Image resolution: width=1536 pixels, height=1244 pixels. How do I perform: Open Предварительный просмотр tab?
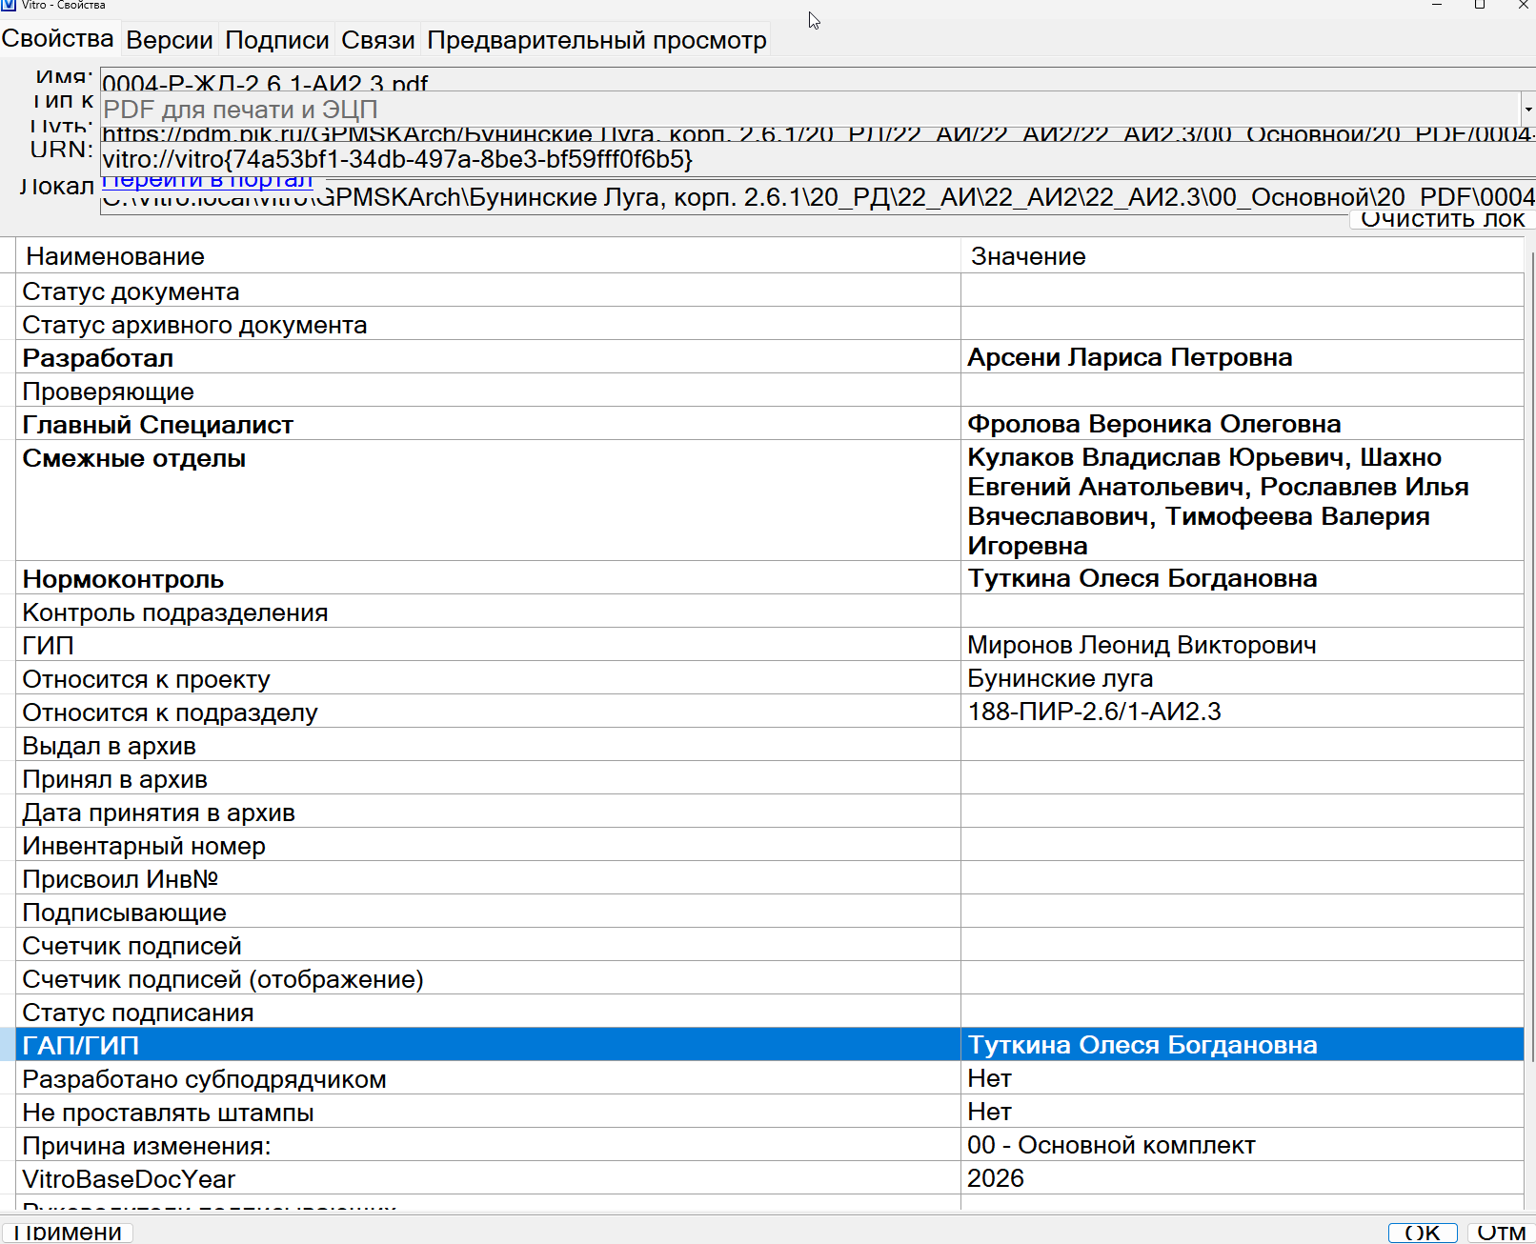pos(597,40)
